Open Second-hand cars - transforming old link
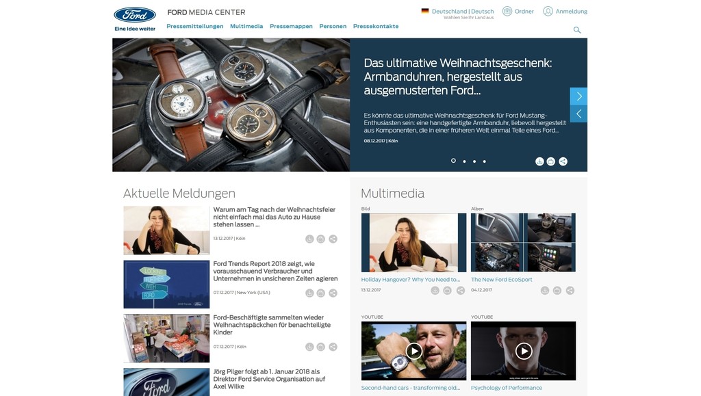 coord(411,388)
